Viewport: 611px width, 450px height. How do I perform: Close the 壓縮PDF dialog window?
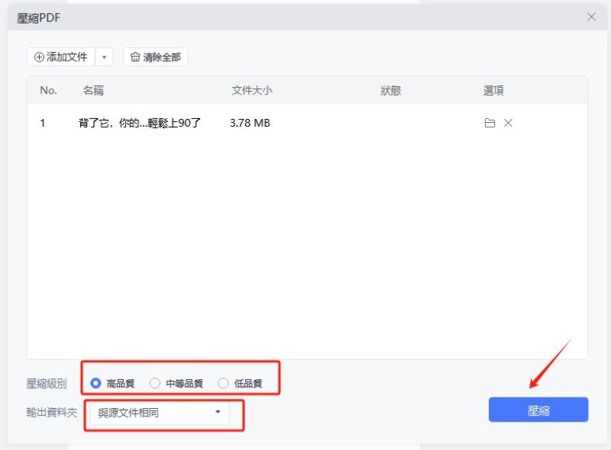[x=591, y=17]
